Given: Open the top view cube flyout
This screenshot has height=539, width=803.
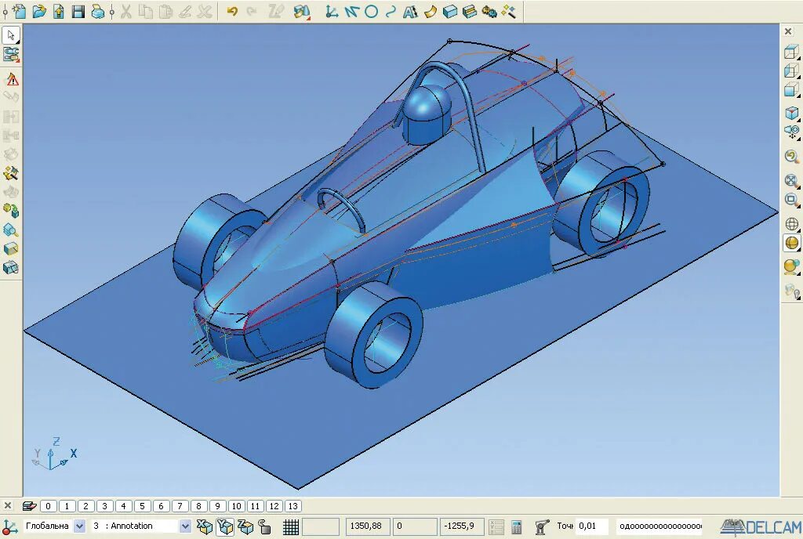Looking at the screenshot, I should [792, 52].
